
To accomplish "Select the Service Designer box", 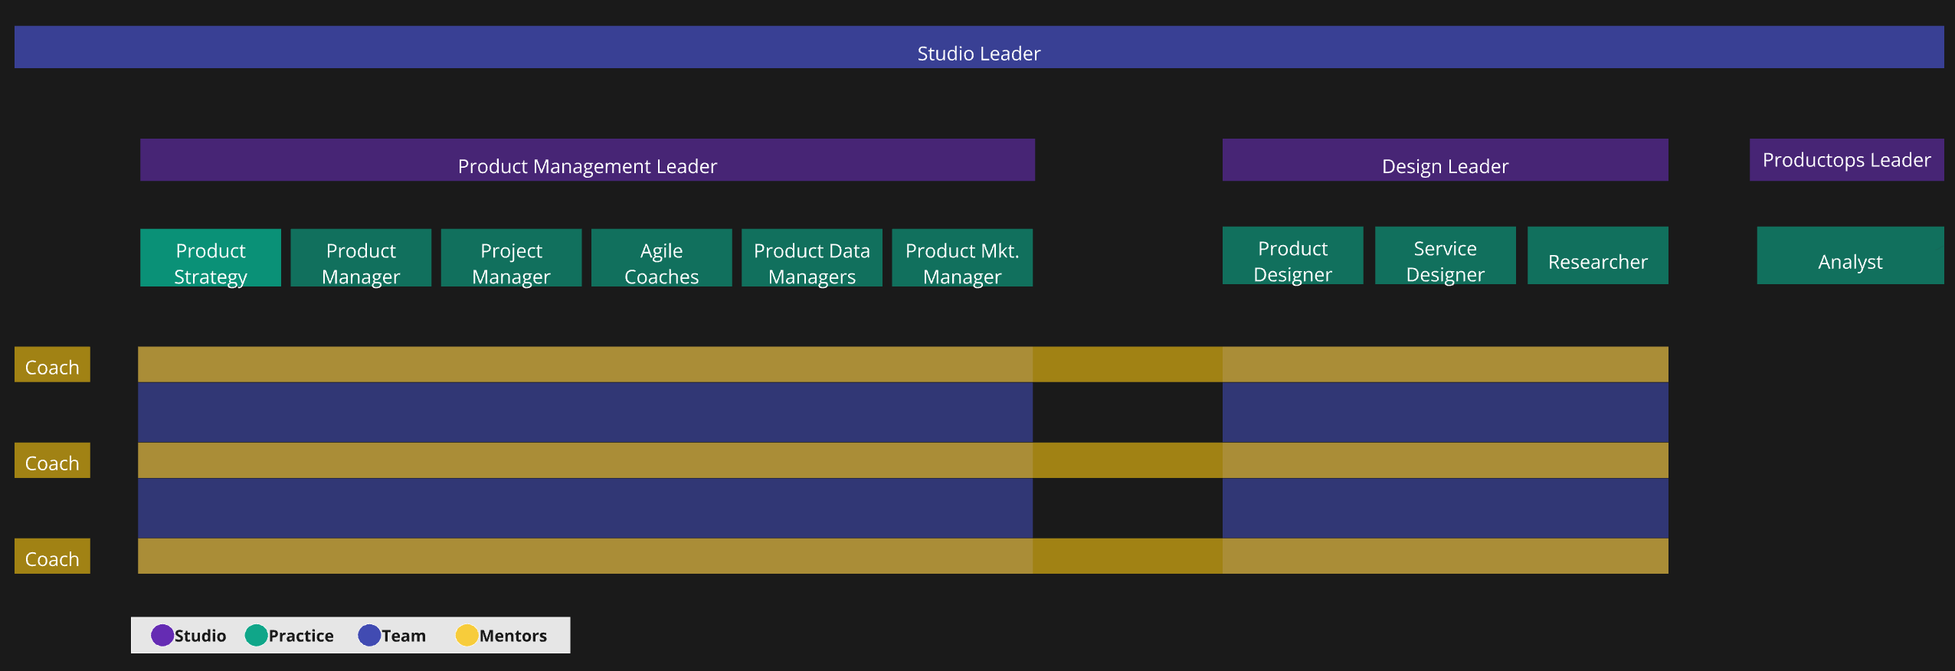I will tap(1446, 256).
